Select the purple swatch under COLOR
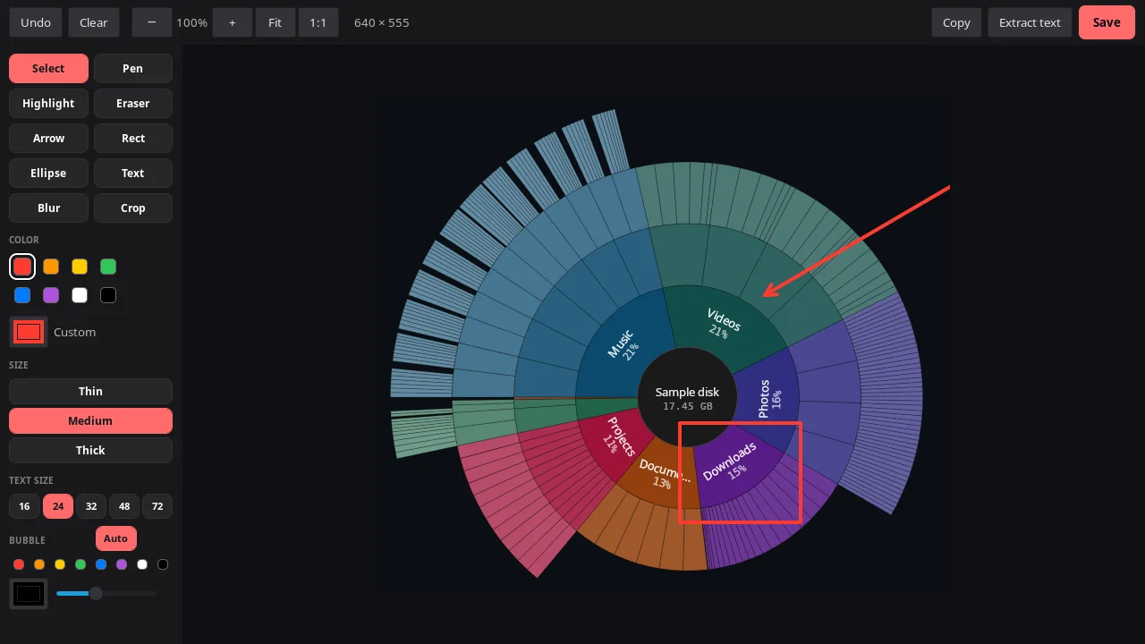This screenshot has height=644, width=1145. click(x=51, y=295)
